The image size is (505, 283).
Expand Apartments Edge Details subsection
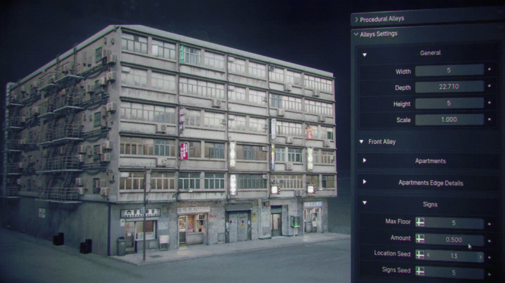(365, 182)
